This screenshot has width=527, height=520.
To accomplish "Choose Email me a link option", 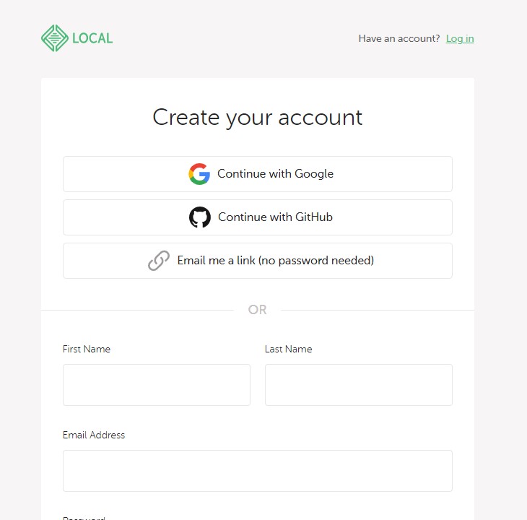I will coord(275,261).
